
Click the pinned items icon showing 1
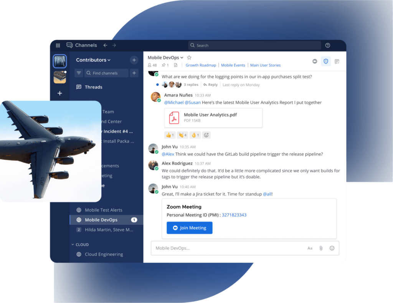[x=165, y=65]
